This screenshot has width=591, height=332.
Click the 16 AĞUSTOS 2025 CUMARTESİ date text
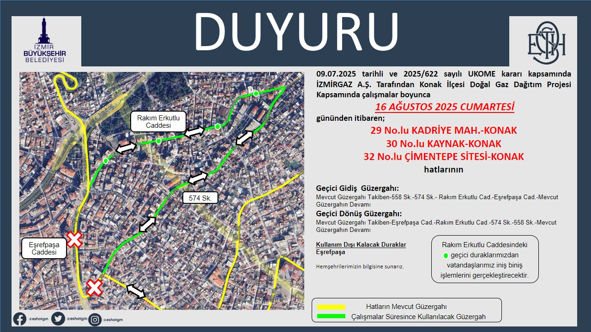point(444,107)
